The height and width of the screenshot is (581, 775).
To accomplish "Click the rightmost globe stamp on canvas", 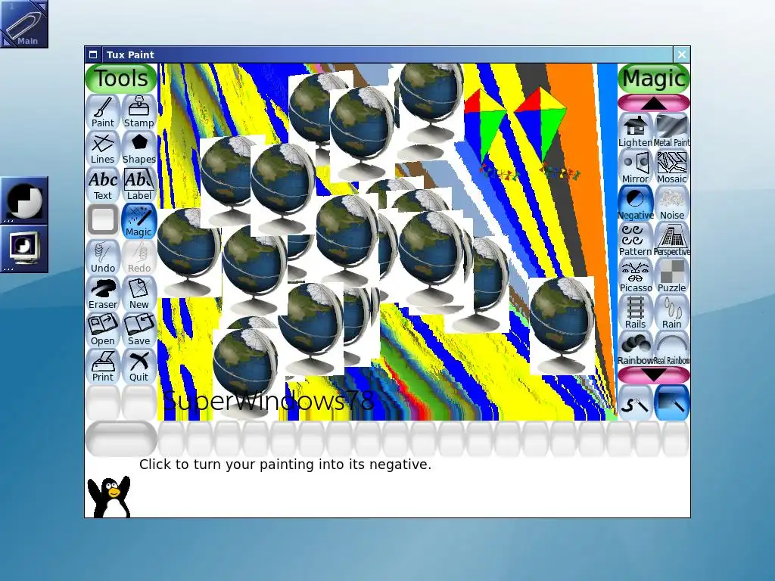I will (x=562, y=325).
